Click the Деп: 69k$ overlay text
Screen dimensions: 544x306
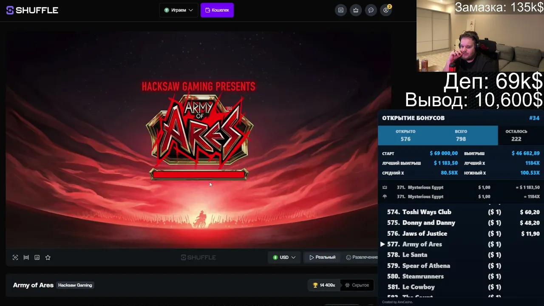click(x=493, y=81)
